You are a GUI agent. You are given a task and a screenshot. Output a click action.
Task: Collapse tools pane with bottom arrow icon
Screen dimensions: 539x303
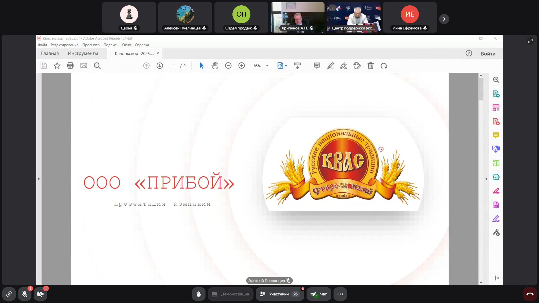[x=497, y=278]
